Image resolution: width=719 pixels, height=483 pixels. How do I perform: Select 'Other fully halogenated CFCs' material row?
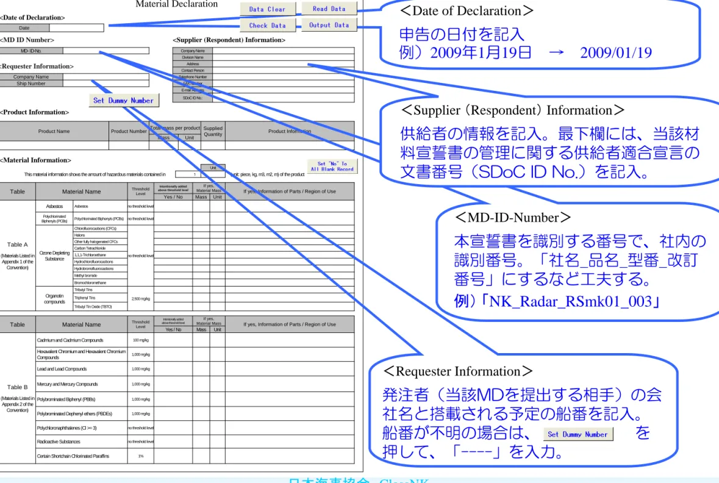pos(101,241)
